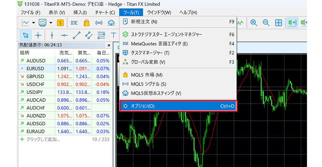Open MQL5 市場 (M) entry
Screen dimensions: 322x167
tap(178, 75)
